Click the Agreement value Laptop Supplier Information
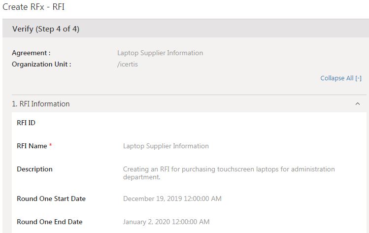The image size is (369, 233). tap(160, 53)
